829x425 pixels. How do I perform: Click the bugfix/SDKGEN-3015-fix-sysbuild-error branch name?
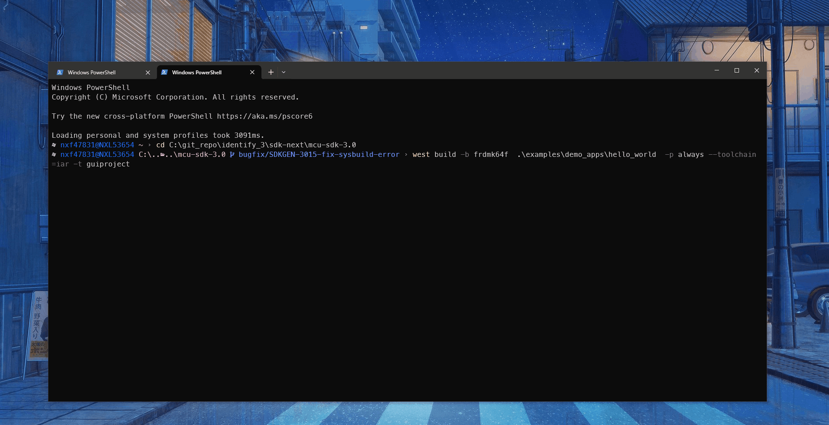(x=319, y=155)
